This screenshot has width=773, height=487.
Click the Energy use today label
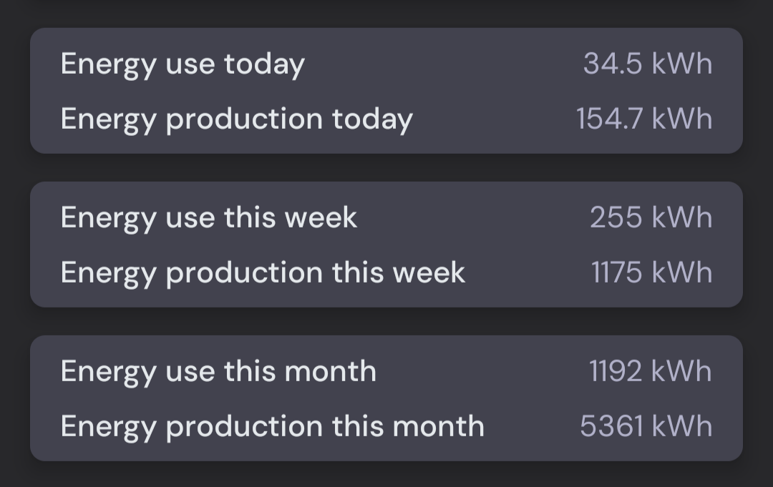(183, 64)
